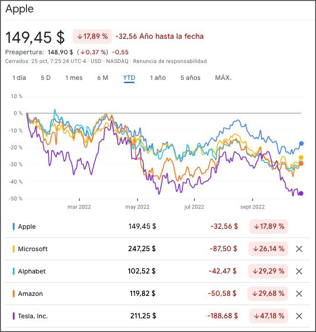Remove Microsoft from the comparison
Image resolution: width=316 pixels, height=332 pixels.
[x=299, y=249]
